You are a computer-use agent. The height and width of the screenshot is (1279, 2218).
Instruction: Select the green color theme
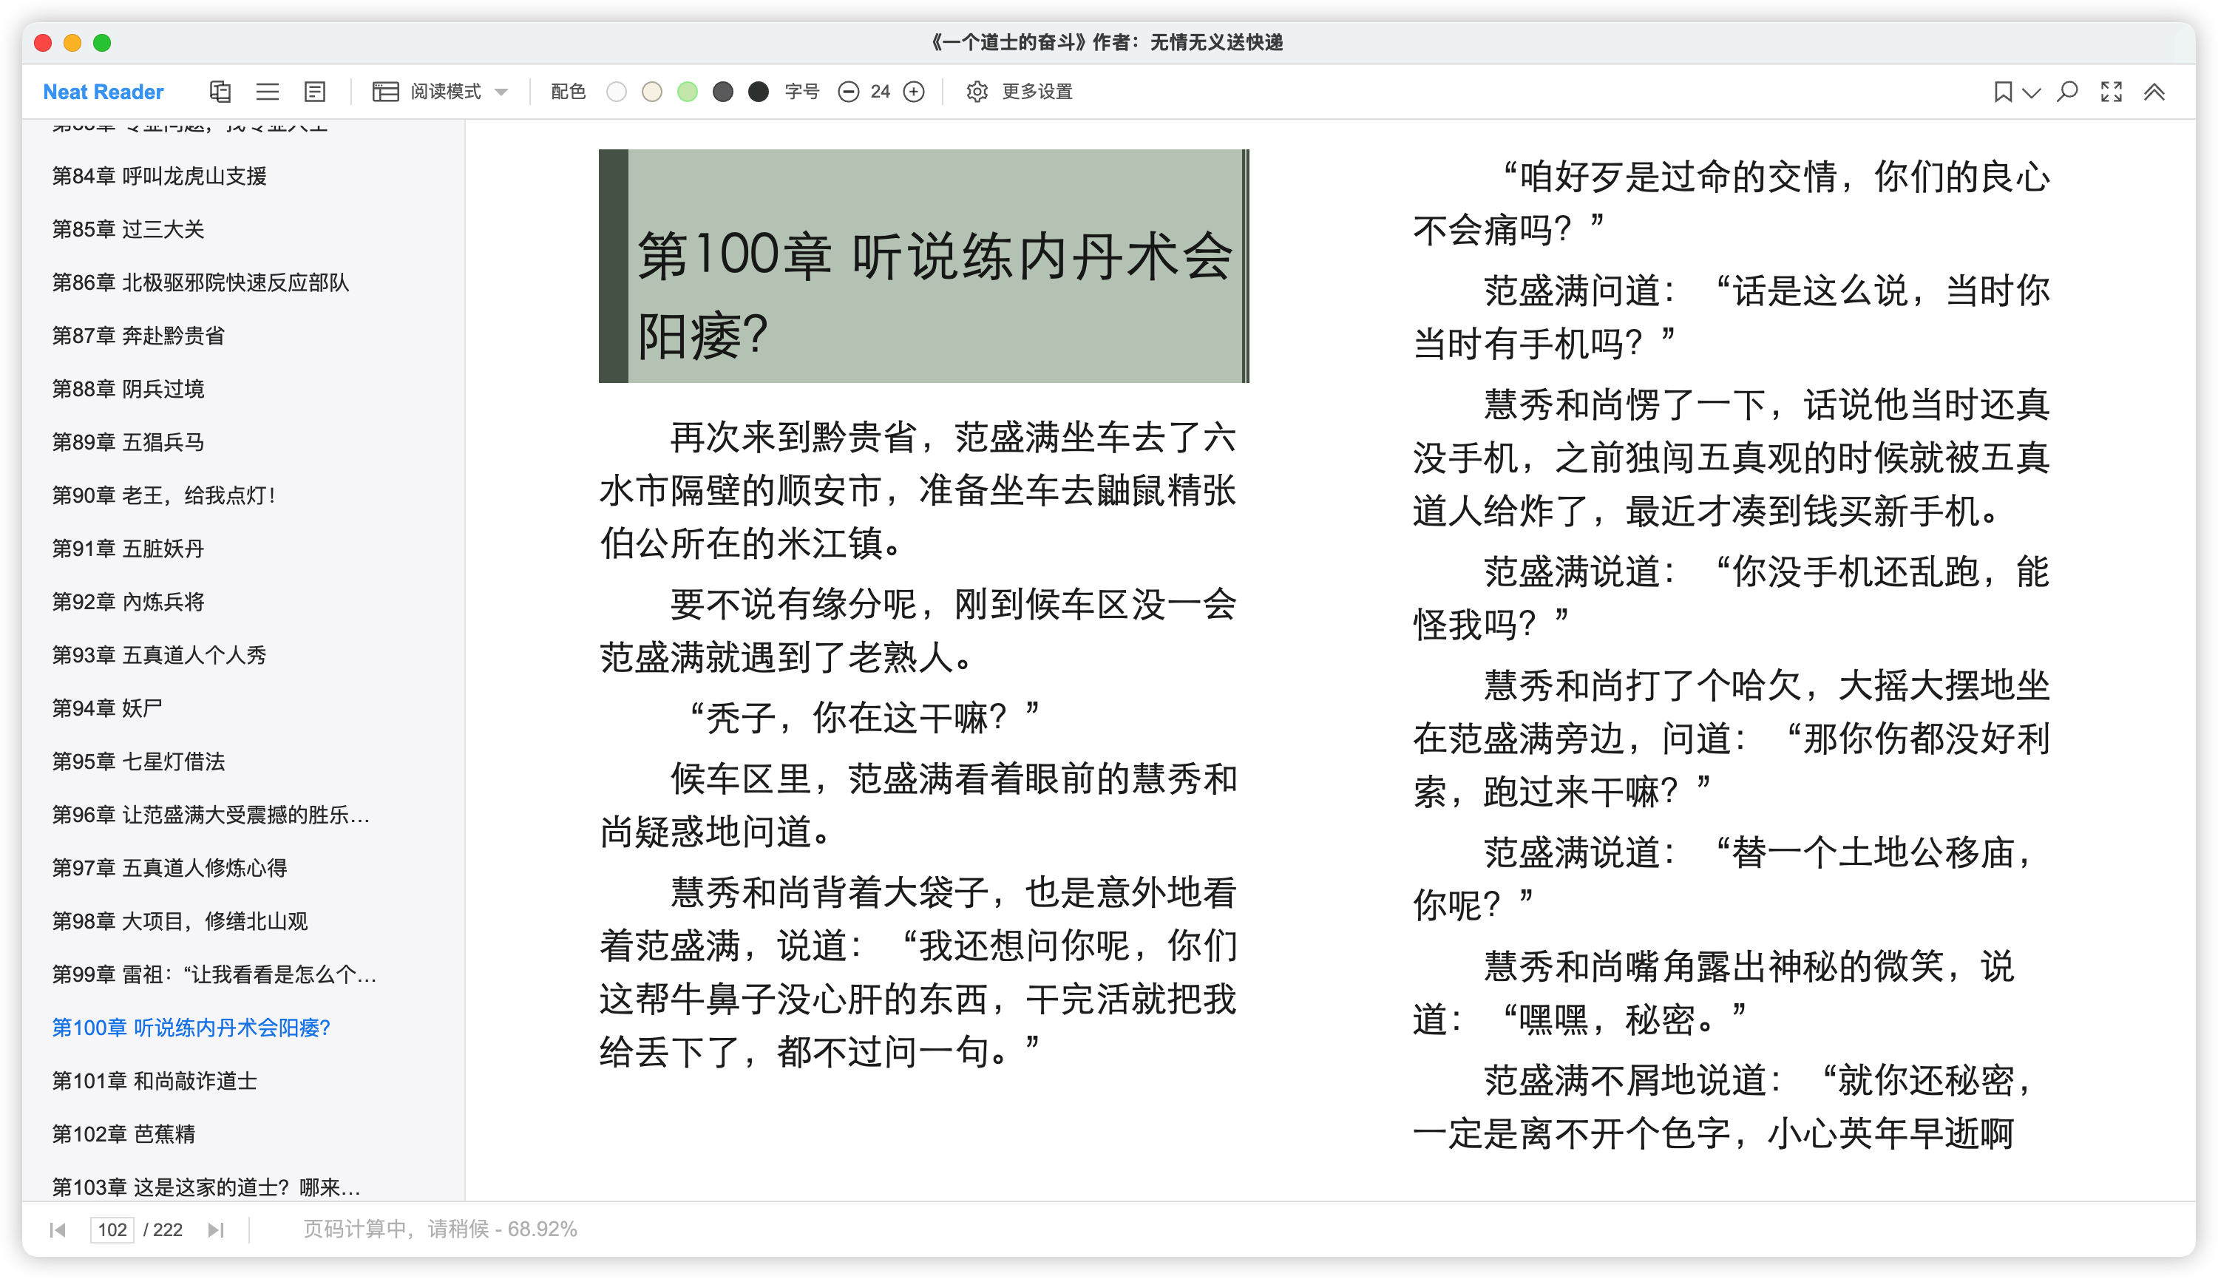[x=687, y=92]
